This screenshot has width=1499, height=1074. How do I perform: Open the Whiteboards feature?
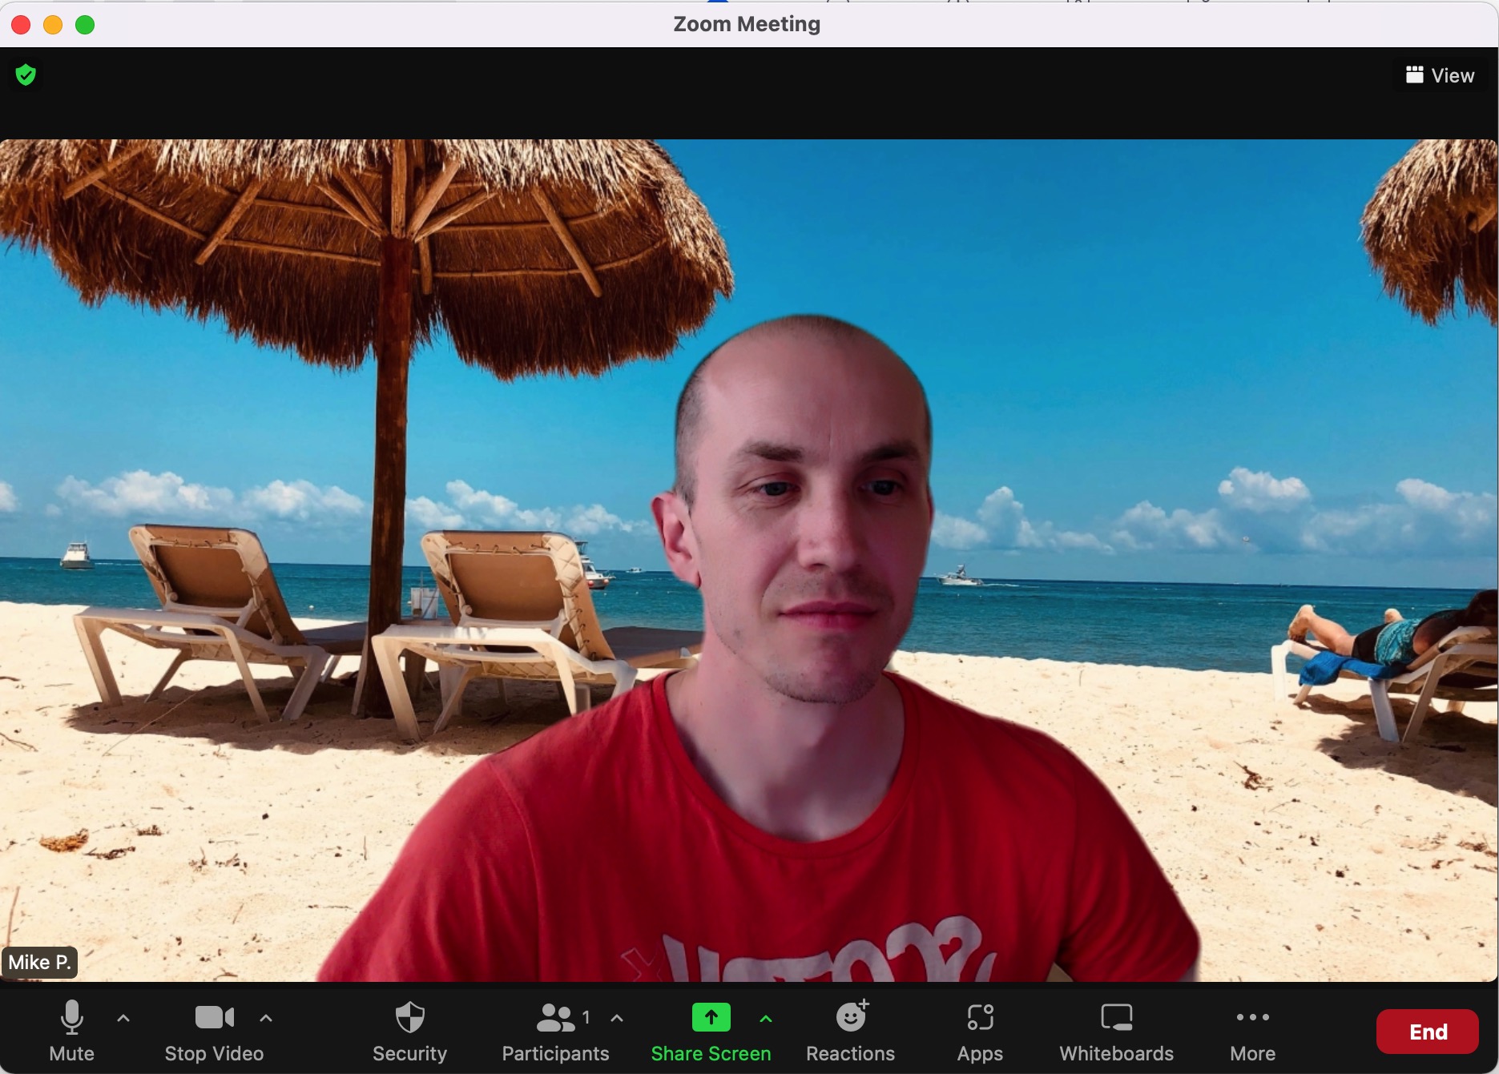(x=1115, y=1032)
